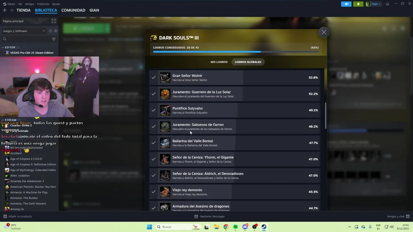Click the achievements list scrollbar thumb
This screenshot has width=413, height=232.
tap(326, 116)
